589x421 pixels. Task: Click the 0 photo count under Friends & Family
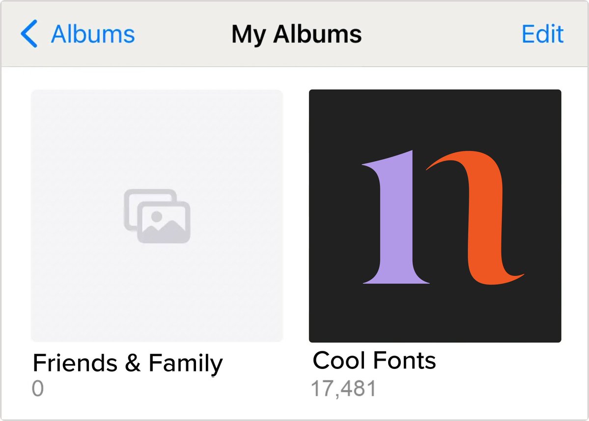[37, 388]
